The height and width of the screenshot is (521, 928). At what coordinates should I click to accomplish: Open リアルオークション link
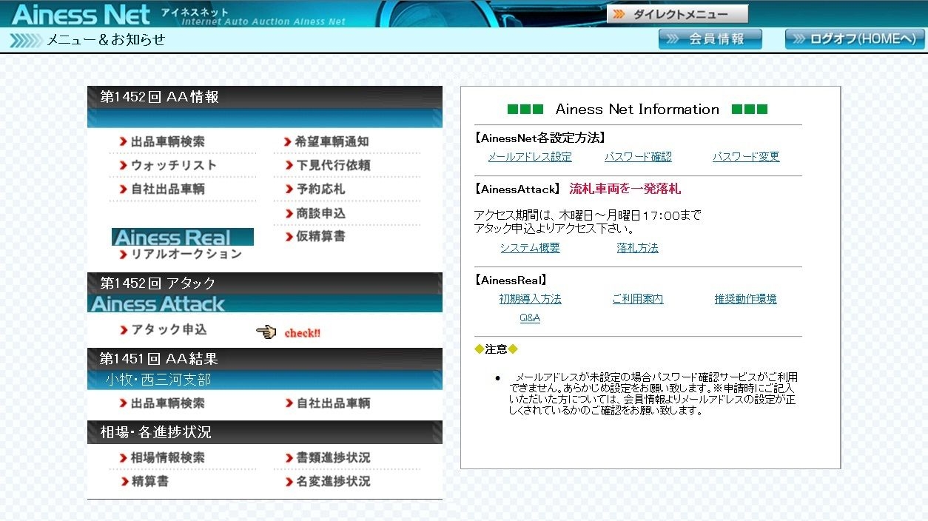click(x=180, y=254)
